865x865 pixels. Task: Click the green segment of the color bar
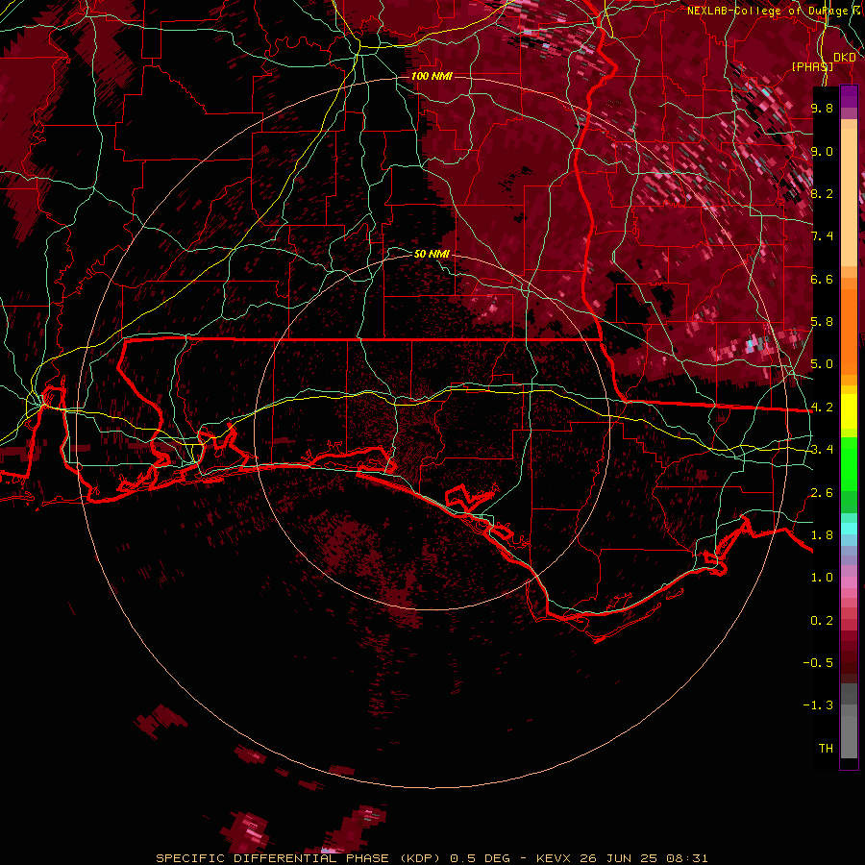coord(849,464)
